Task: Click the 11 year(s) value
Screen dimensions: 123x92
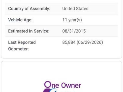Action: pyautogui.click(x=72, y=20)
